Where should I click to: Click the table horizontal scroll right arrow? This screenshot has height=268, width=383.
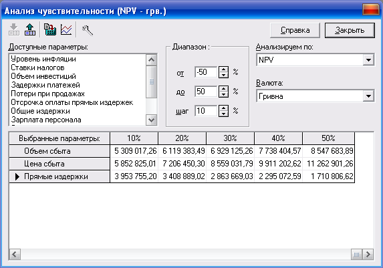coord(368,255)
